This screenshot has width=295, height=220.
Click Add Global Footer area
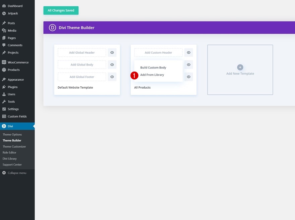82,77
